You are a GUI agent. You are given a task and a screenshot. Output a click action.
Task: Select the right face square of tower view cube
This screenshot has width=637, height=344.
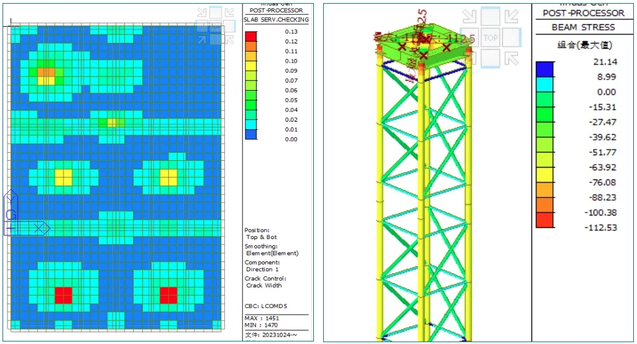tap(511, 37)
